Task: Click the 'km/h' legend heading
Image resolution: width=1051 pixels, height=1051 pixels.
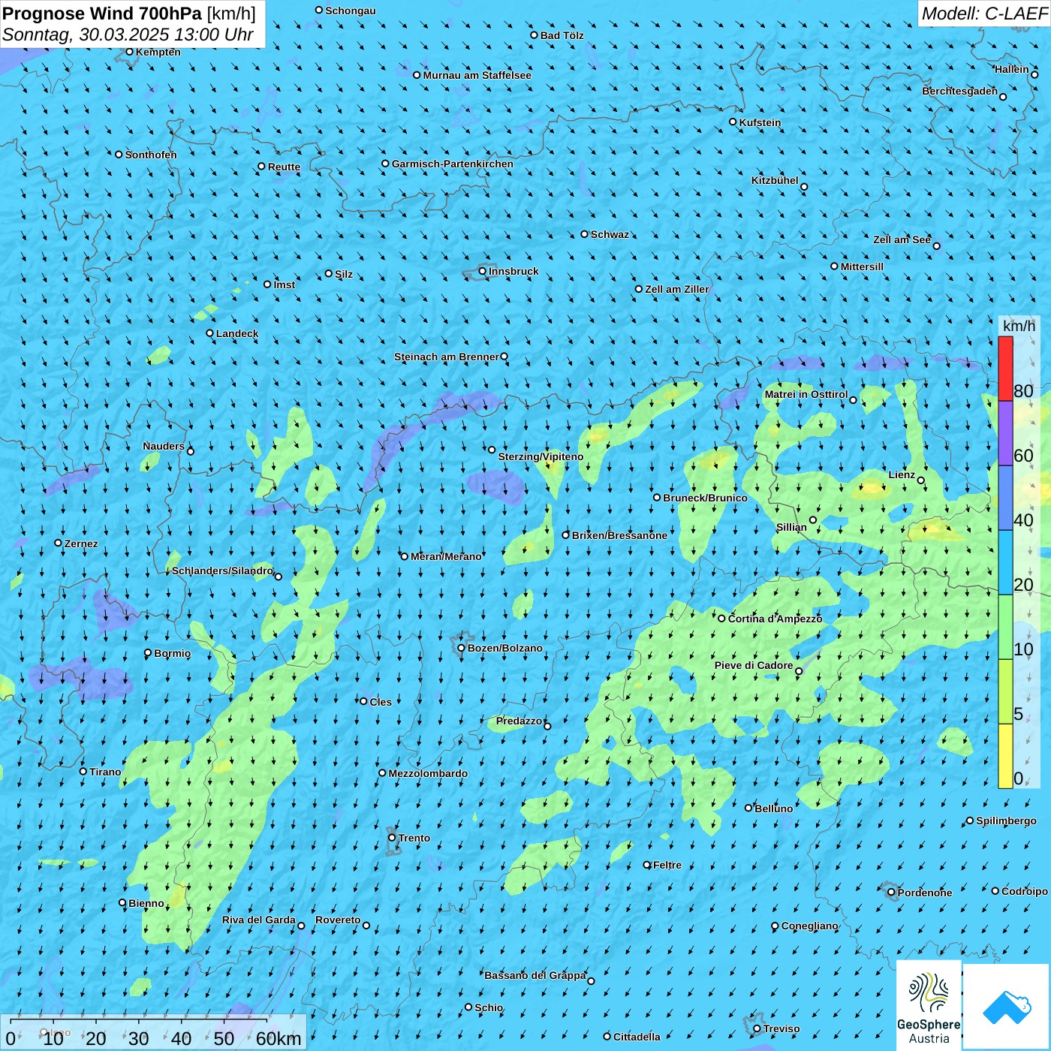Action: pos(1019,326)
